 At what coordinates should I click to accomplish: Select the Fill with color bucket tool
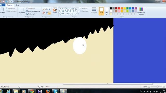[x=46, y=9]
